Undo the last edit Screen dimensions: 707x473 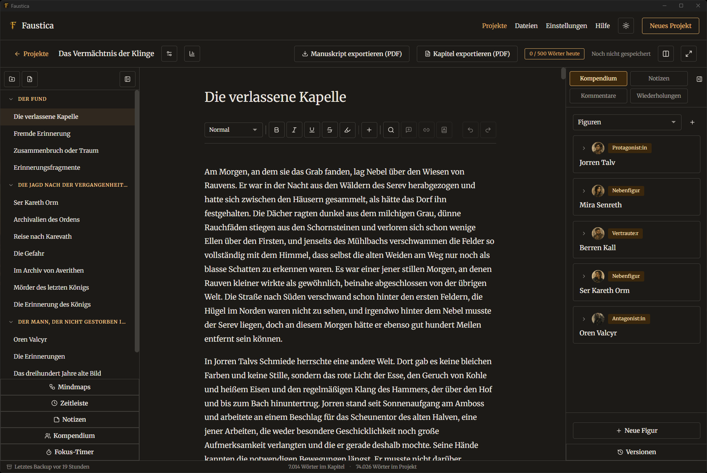(470, 130)
